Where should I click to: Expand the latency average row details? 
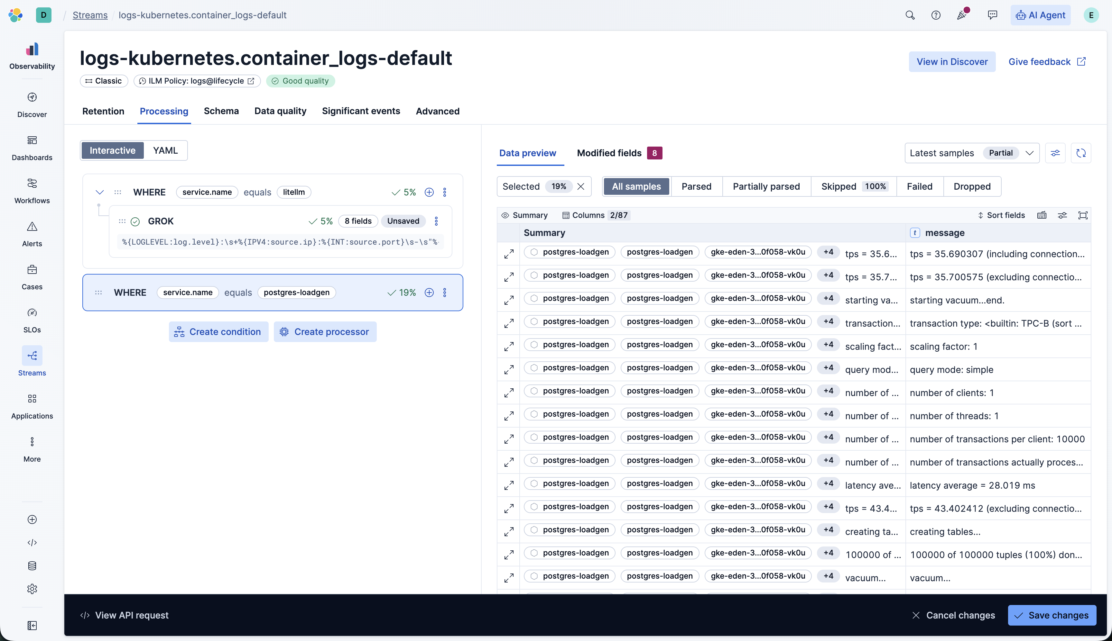point(509,486)
